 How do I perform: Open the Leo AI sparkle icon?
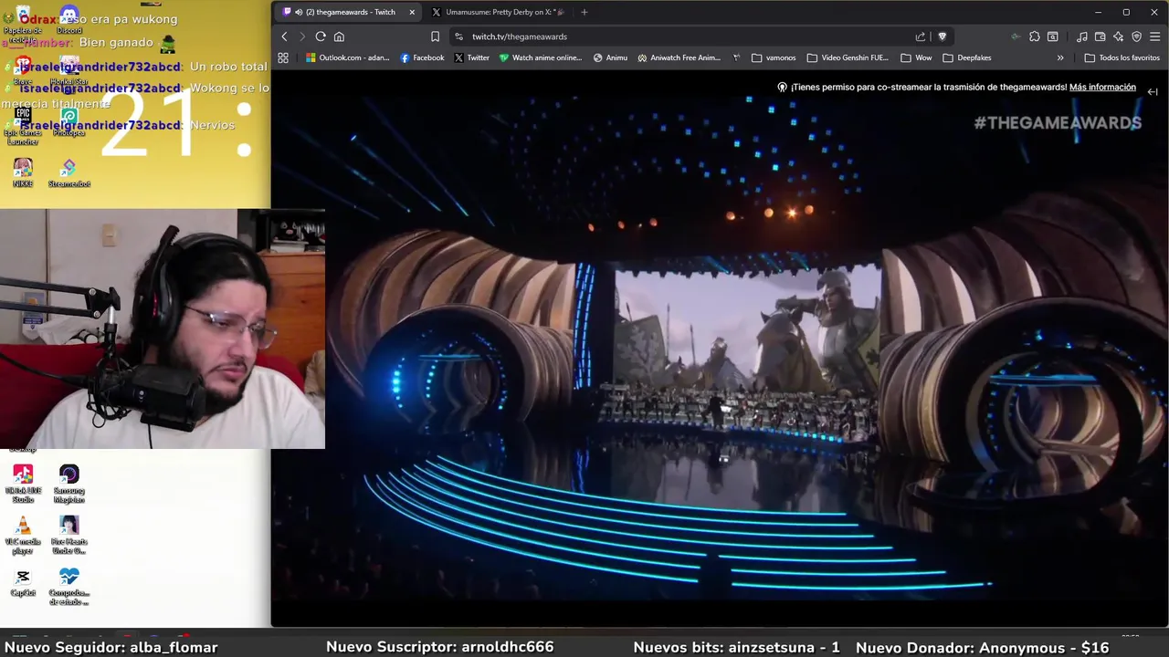(1119, 36)
